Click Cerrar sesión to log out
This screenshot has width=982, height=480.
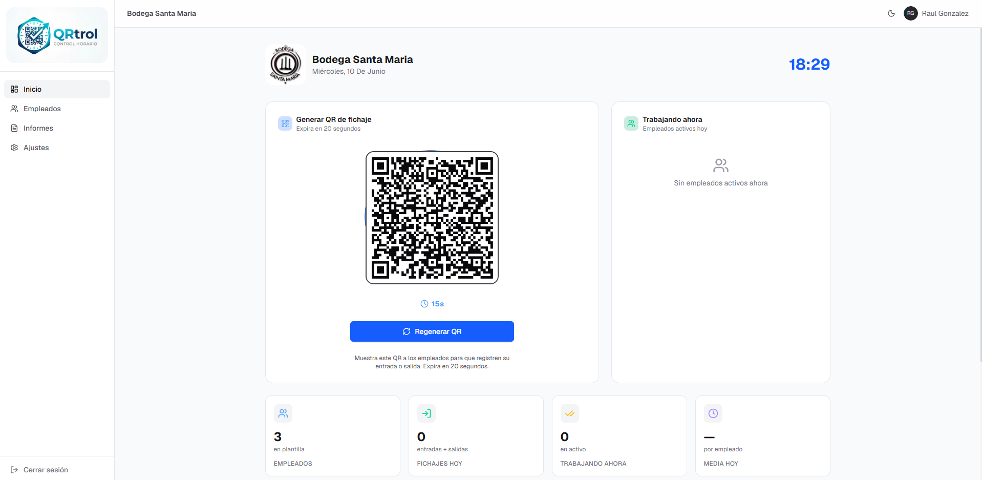pos(57,470)
